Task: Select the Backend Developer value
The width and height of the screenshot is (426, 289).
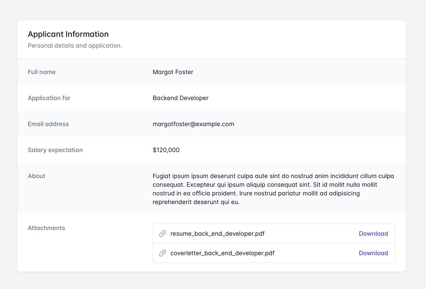Action: pyautogui.click(x=180, y=98)
